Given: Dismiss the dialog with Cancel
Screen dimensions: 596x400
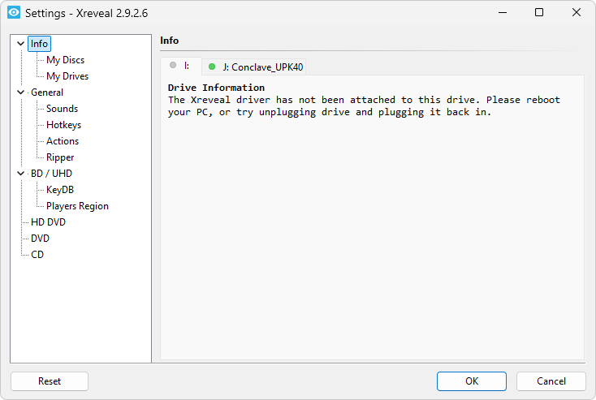Looking at the screenshot, I should click(551, 381).
